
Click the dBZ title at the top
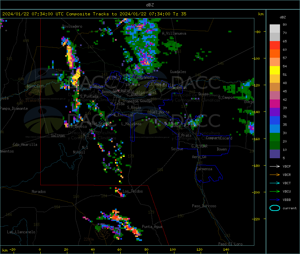[150, 5]
